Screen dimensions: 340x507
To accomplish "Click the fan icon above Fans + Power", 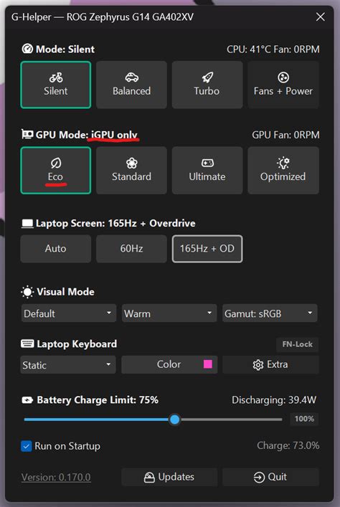I will (283, 77).
